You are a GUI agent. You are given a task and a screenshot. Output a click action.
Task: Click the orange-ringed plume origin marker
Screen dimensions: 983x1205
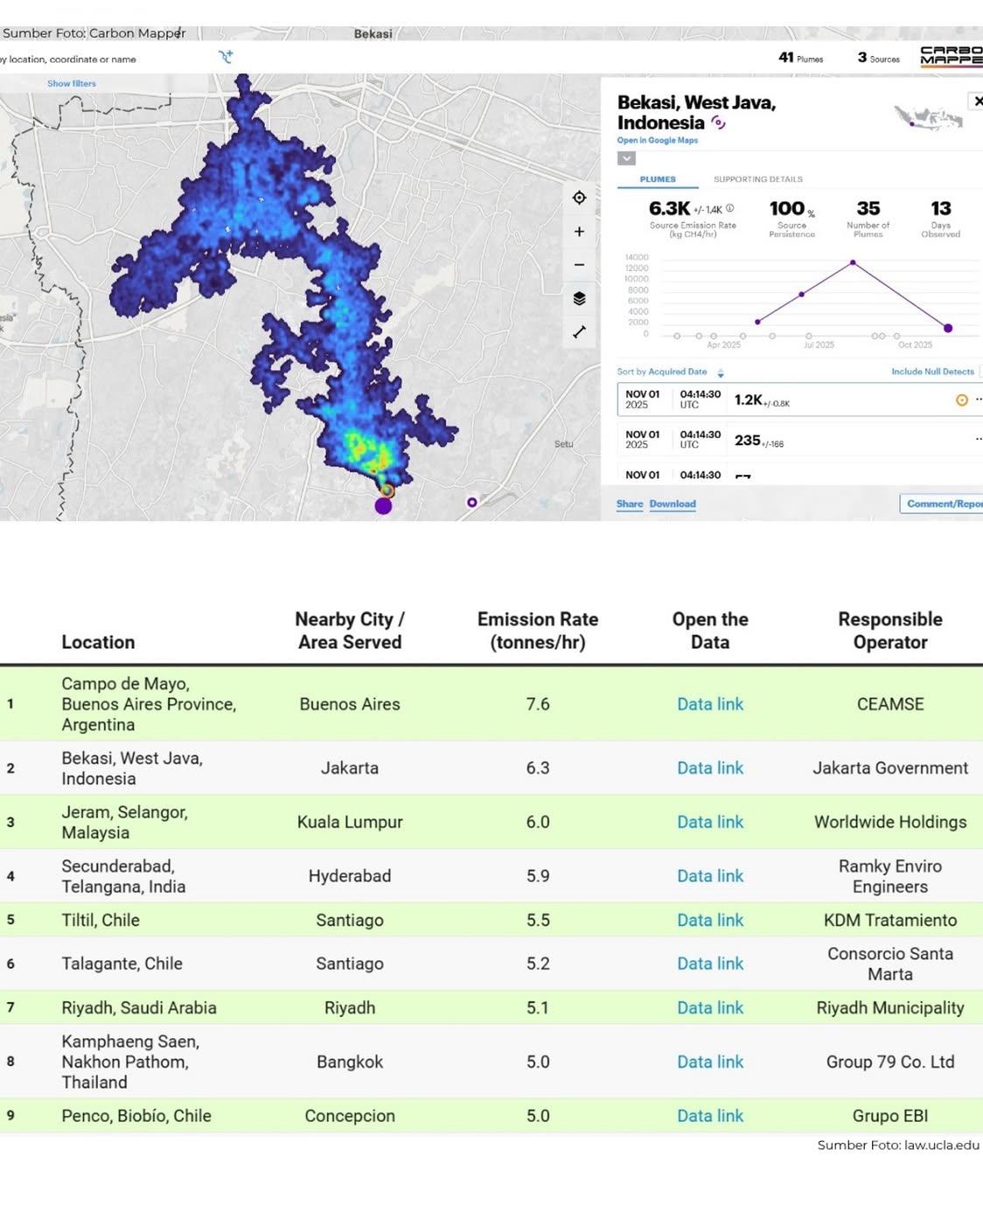click(x=387, y=491)
